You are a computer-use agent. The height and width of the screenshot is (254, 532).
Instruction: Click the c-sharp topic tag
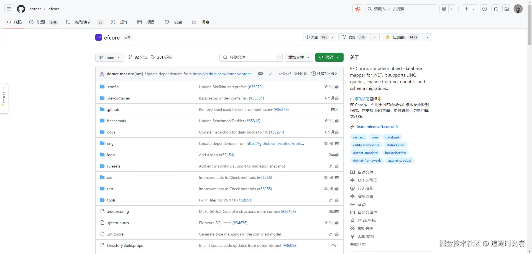[359, 137]
